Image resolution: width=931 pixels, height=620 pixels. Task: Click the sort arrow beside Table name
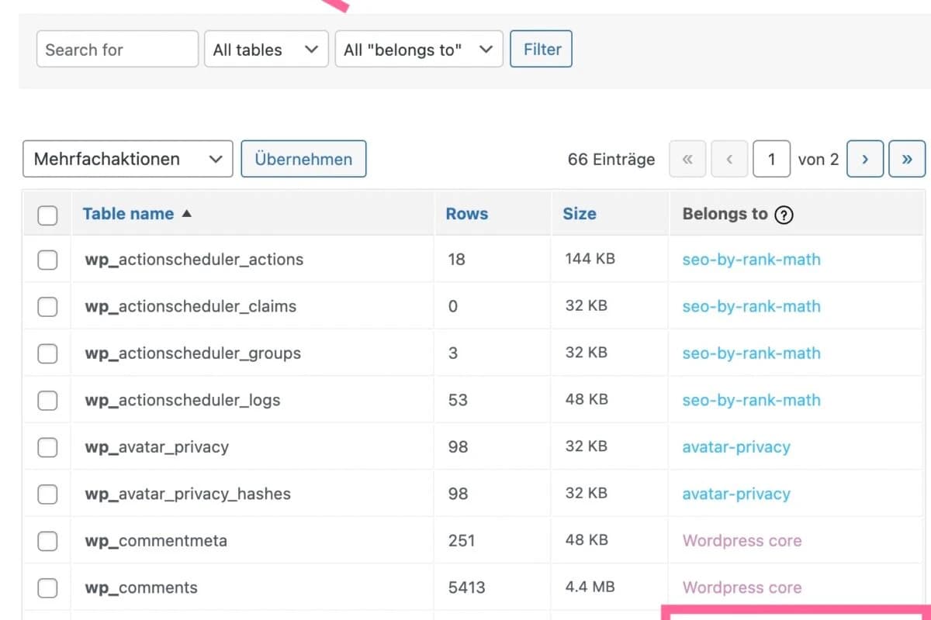[186, 214]
